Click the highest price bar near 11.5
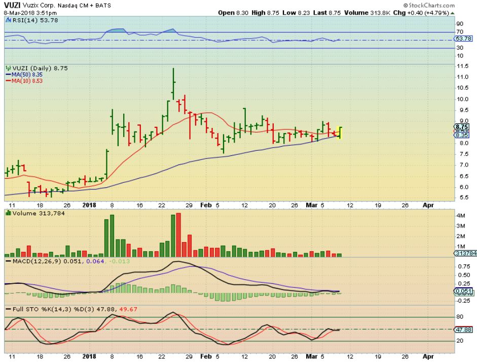477x364 pixels. [173, 84]
